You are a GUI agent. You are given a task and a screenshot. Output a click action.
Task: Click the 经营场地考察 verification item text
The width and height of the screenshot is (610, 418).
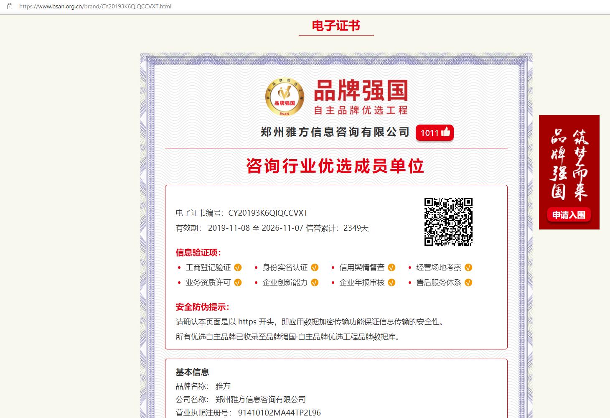(x=439, y=268)
